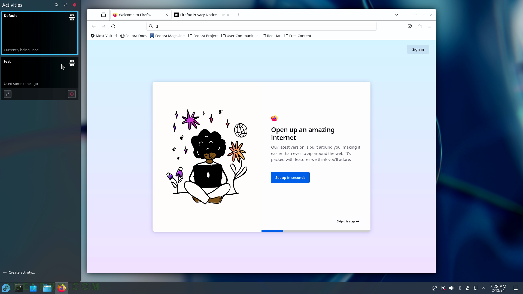This screenshot has height=294, width=523.
Task: Open the network globe tray icon
Action: pos(435,288)
